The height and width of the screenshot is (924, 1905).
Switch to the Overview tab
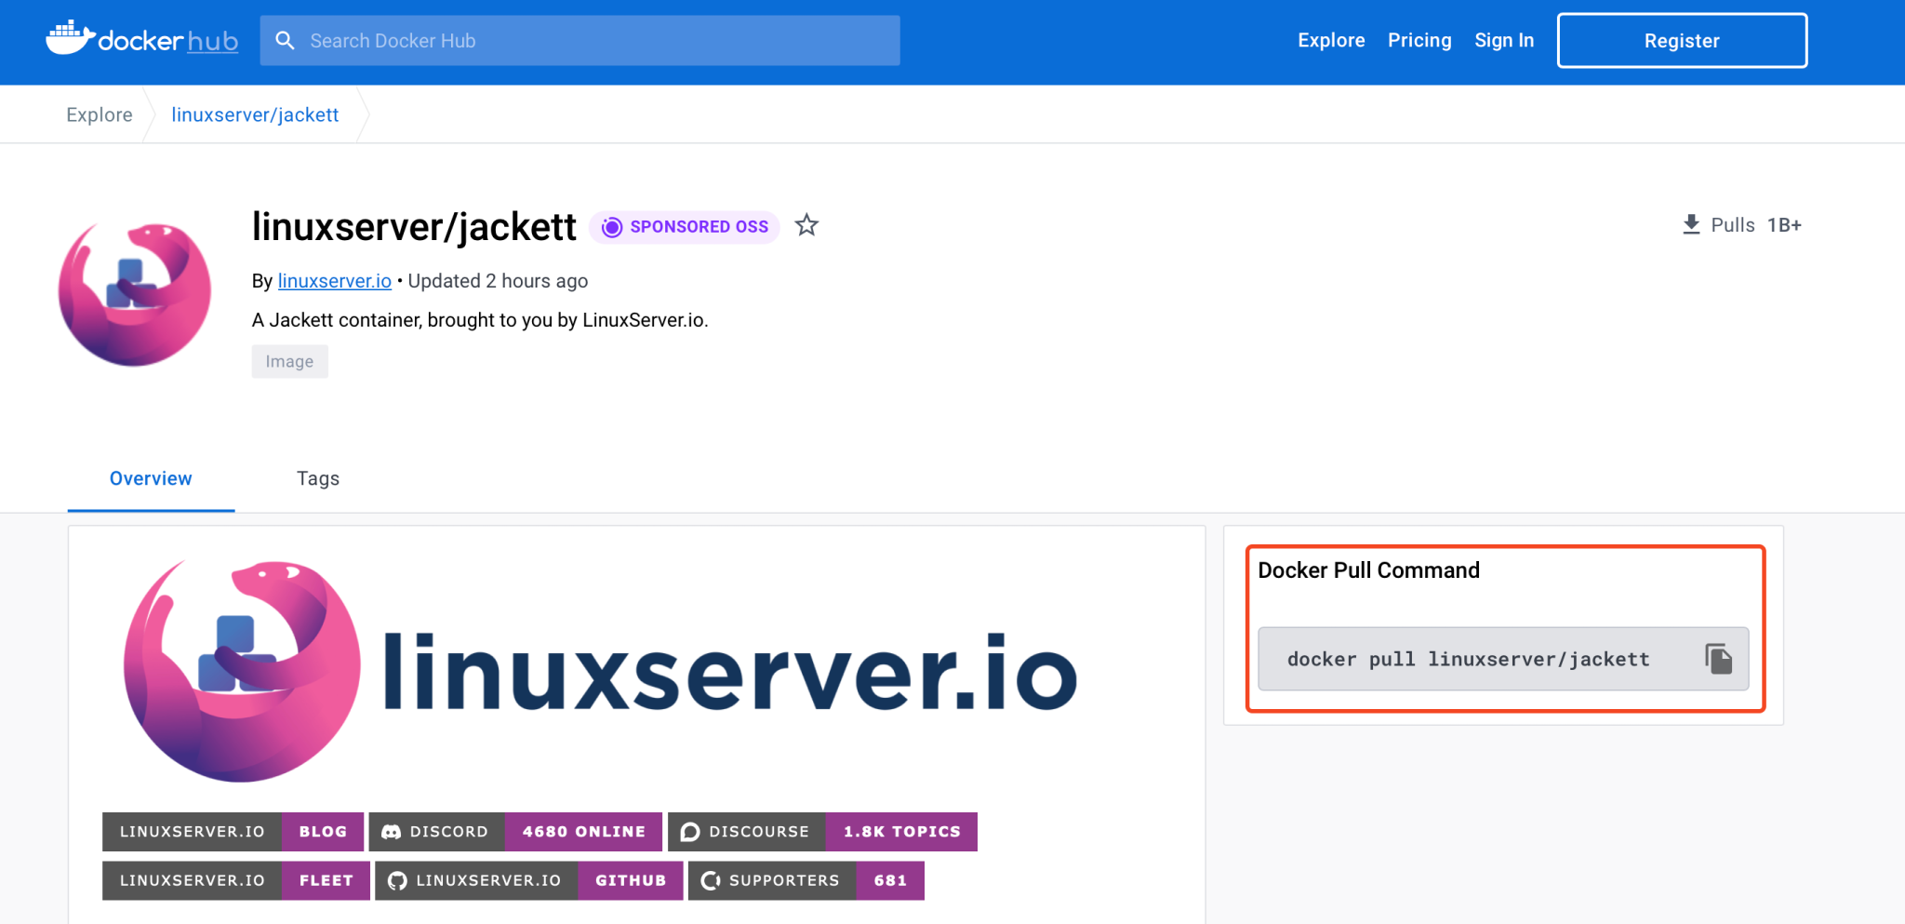point(151,478)
